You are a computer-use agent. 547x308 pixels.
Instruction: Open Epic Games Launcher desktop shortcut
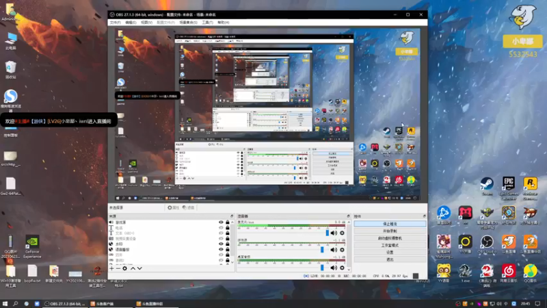coord(509,189)
